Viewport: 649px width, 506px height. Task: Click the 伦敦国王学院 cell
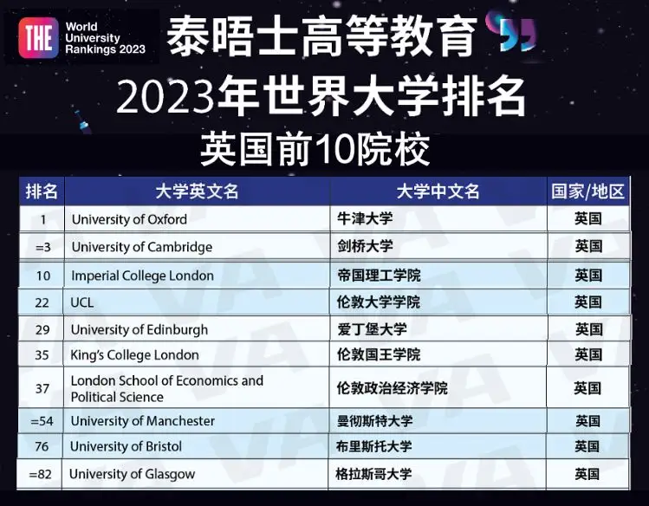click(438, 354)
